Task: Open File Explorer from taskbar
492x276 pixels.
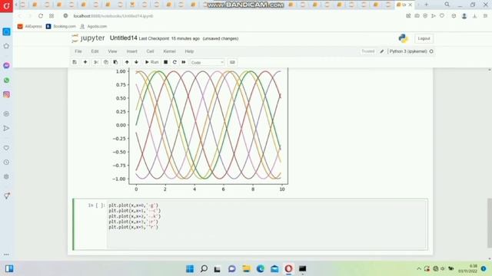Action: 246,268
